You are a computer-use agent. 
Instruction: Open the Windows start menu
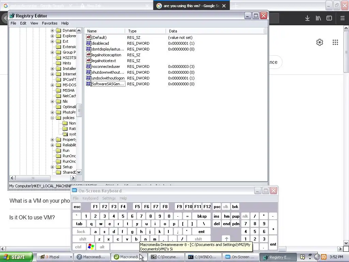[16, 257]
